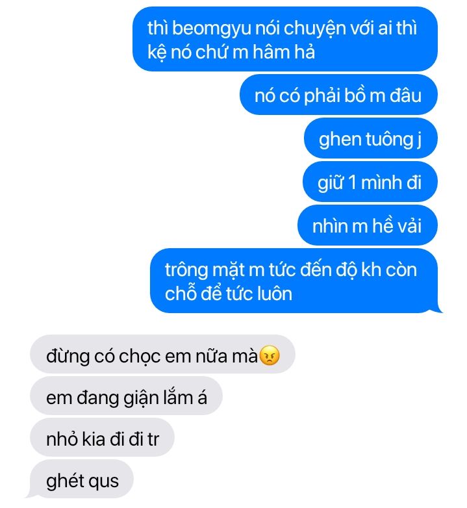Image resolution: width=467 pixels, height=508 pixels.
Task: Tap the word 'luôn' in the blue bubble
Action: click(275, 294)
